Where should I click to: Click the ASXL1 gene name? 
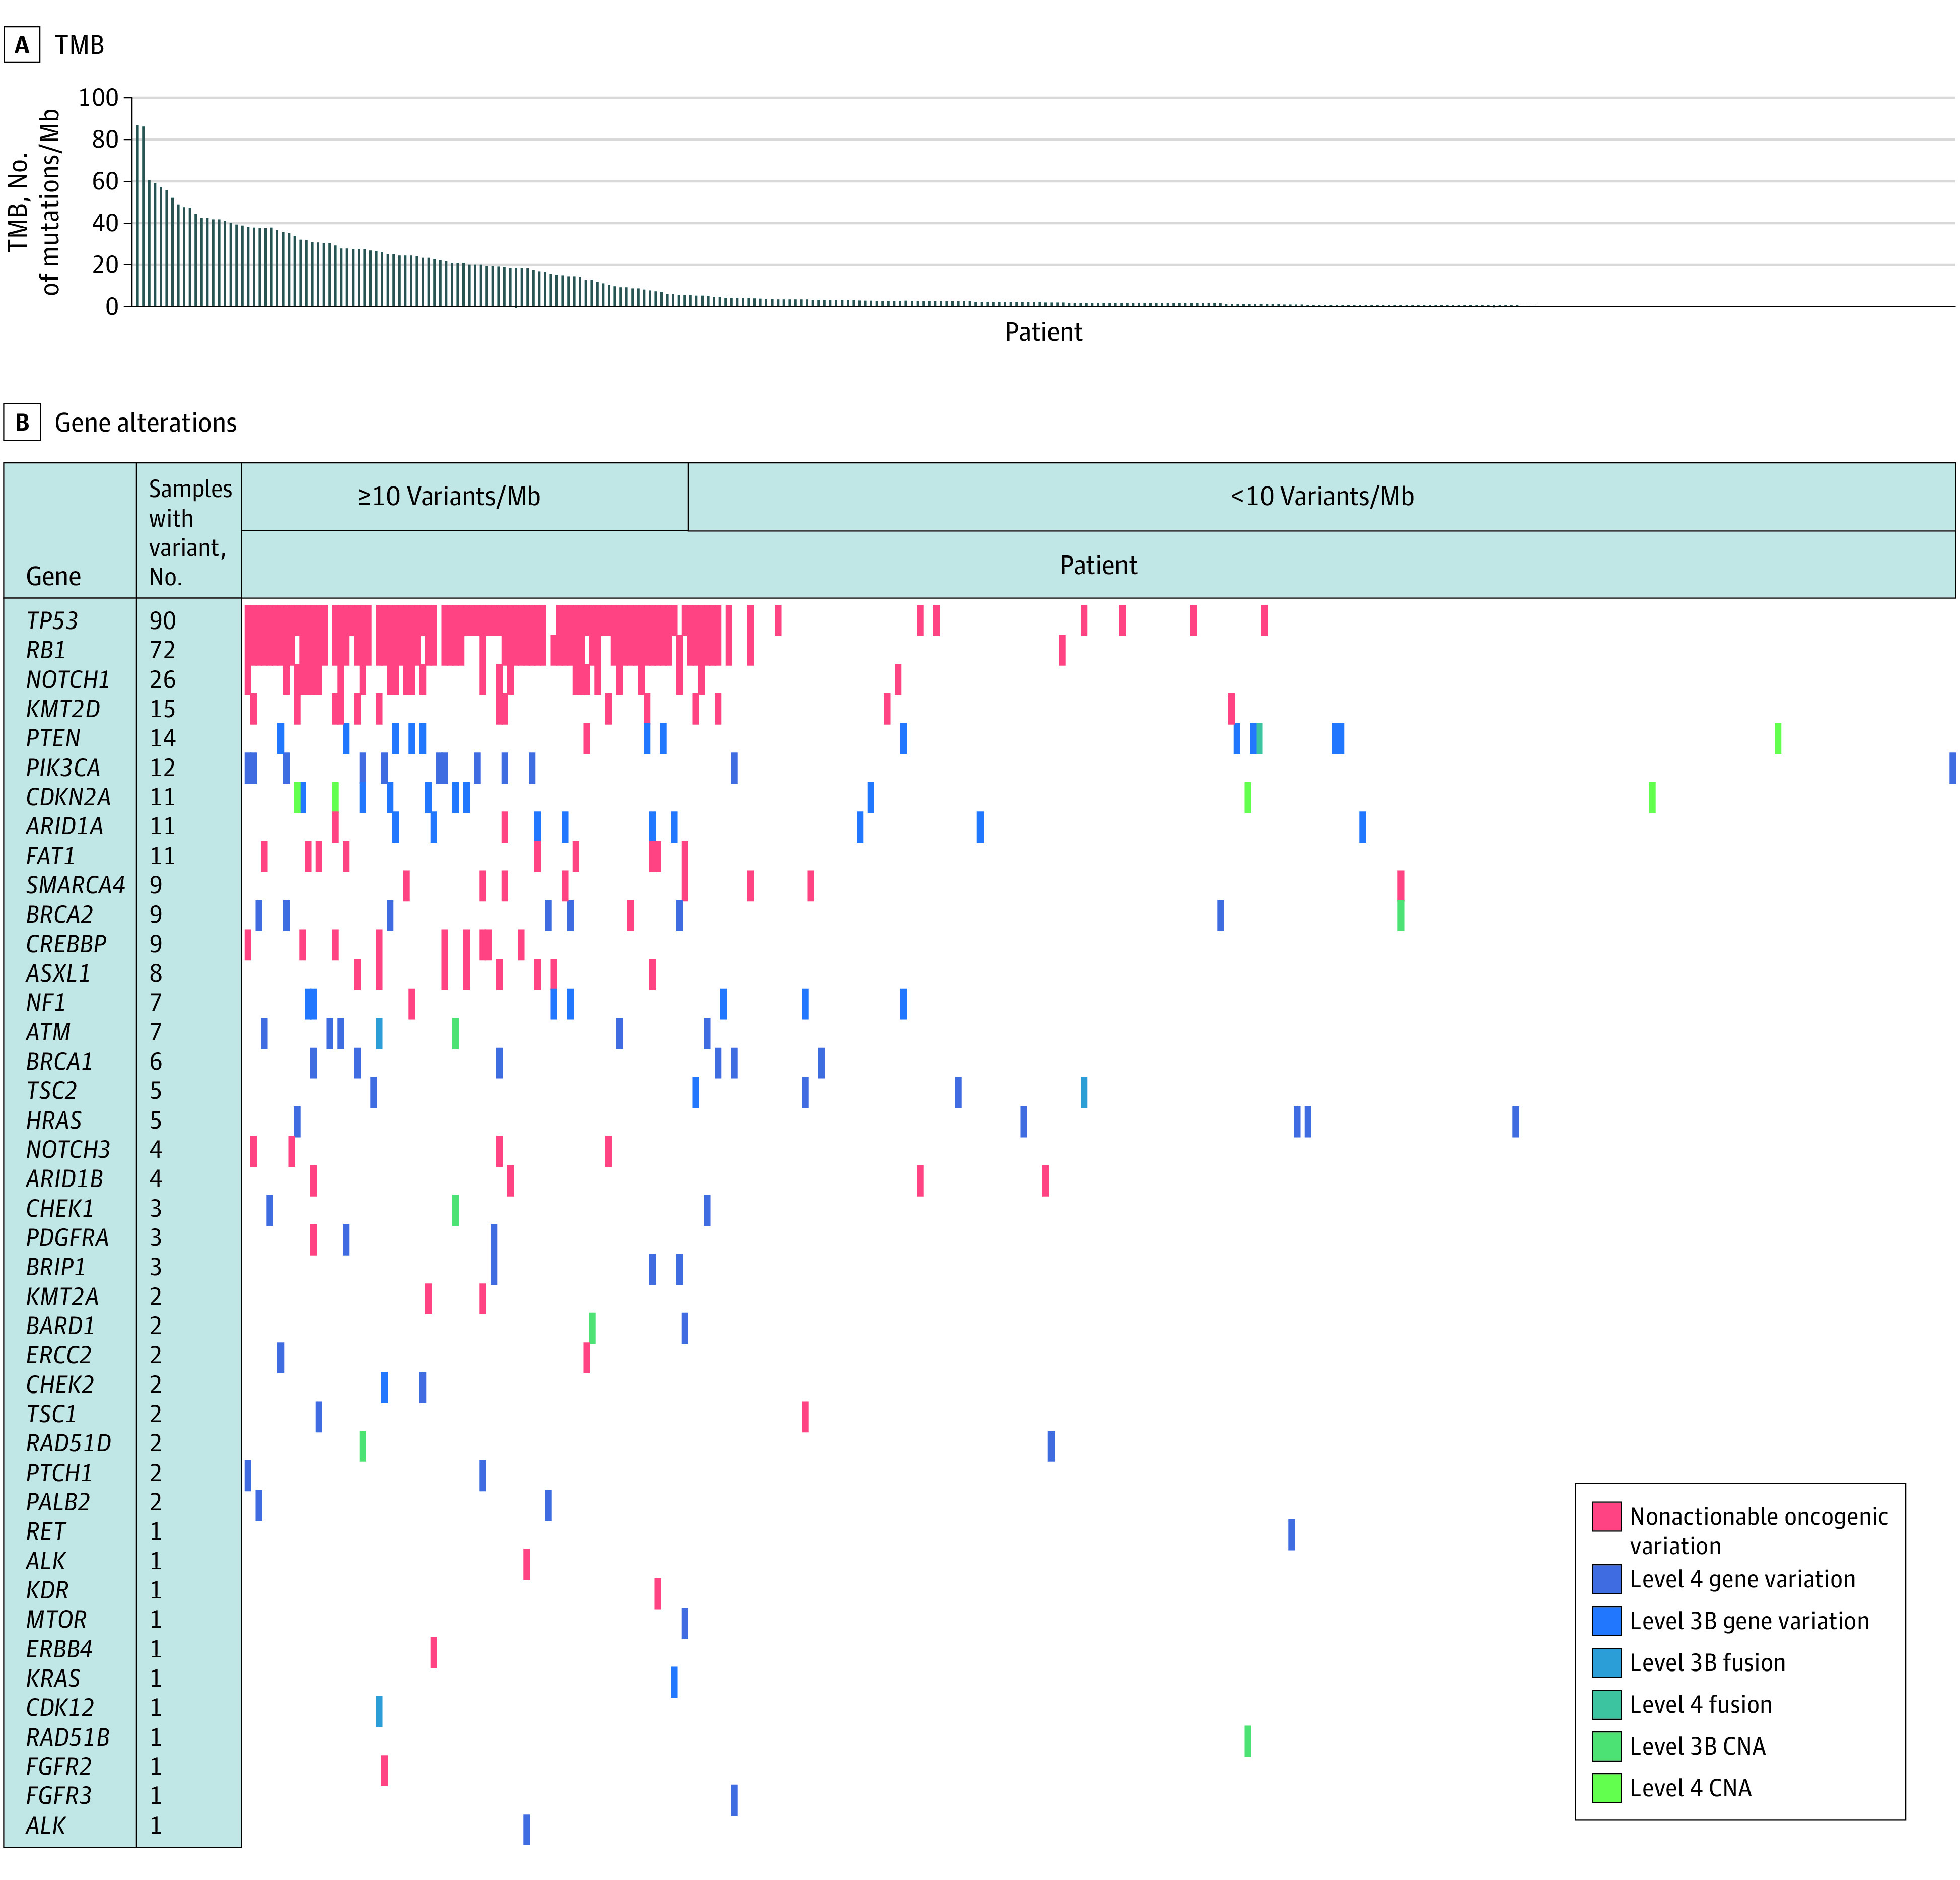58,973
